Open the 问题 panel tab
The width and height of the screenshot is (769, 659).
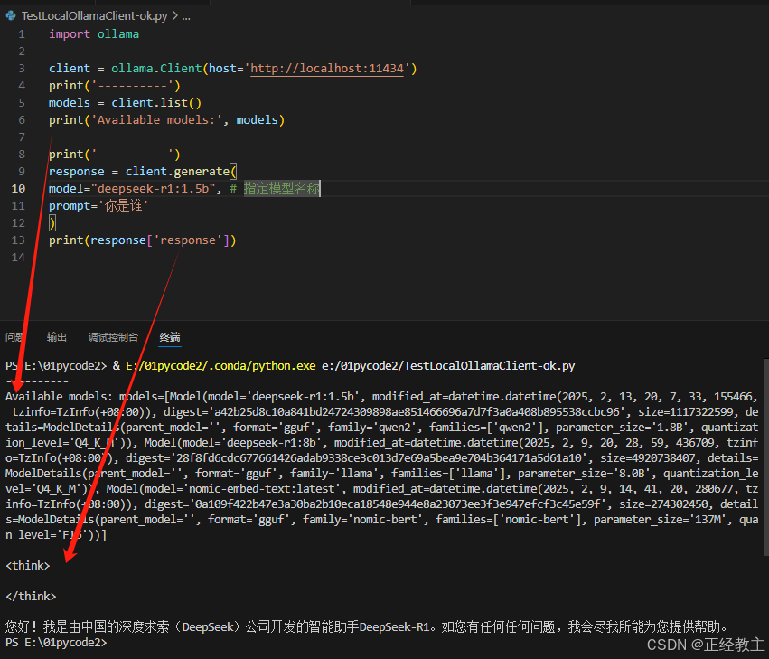(x=14, y=337)
